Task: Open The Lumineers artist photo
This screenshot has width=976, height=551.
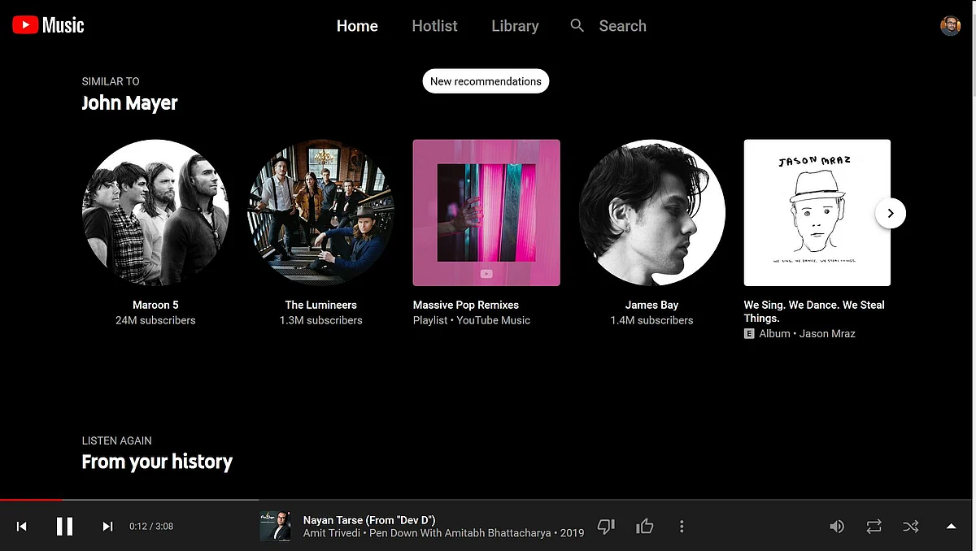Action: click(x=321, y=213)
